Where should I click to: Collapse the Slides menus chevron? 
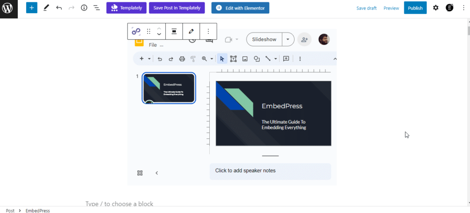[x=335, y=59]
